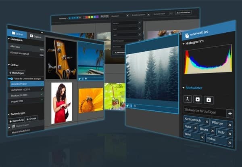
Task: Toggle the checkmark on Aktuelles Projekt folder
Action: (42, 84)
